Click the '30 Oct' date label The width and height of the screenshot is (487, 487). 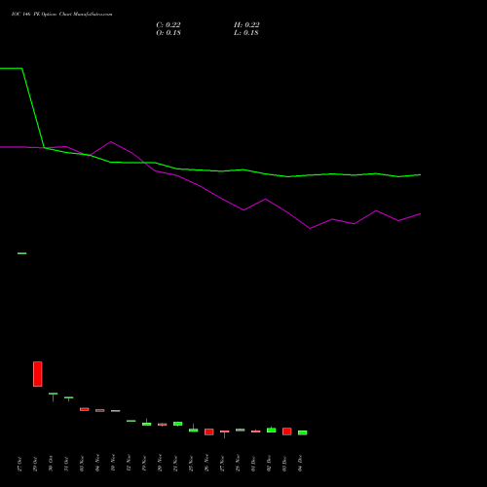coord(51,464)
